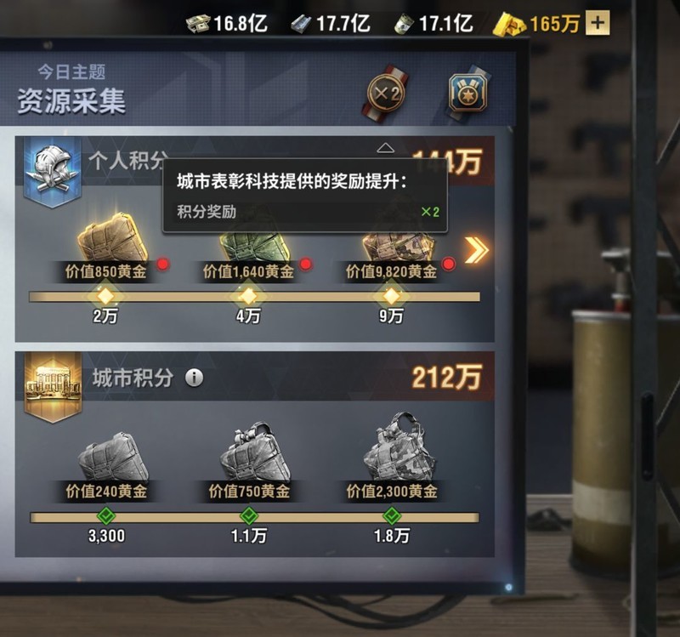Open the blue star medal rewards icon

tap(467, 92)
